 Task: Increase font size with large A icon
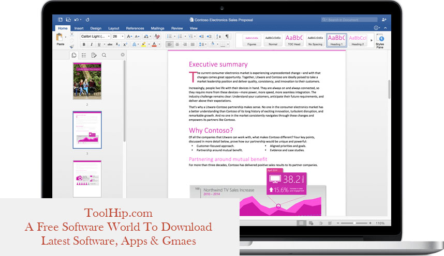point(129,37)
